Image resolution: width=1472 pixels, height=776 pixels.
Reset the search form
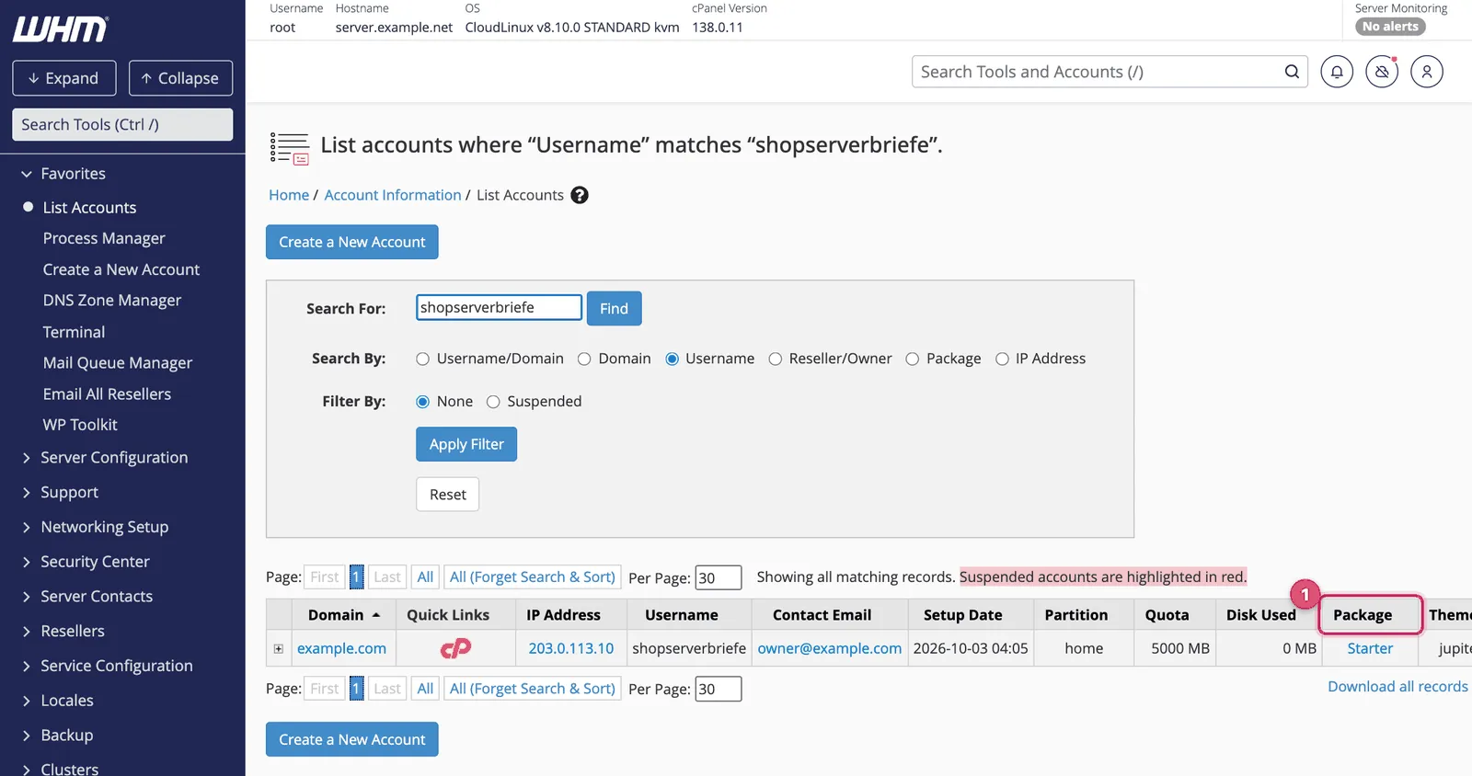point(448,495)
